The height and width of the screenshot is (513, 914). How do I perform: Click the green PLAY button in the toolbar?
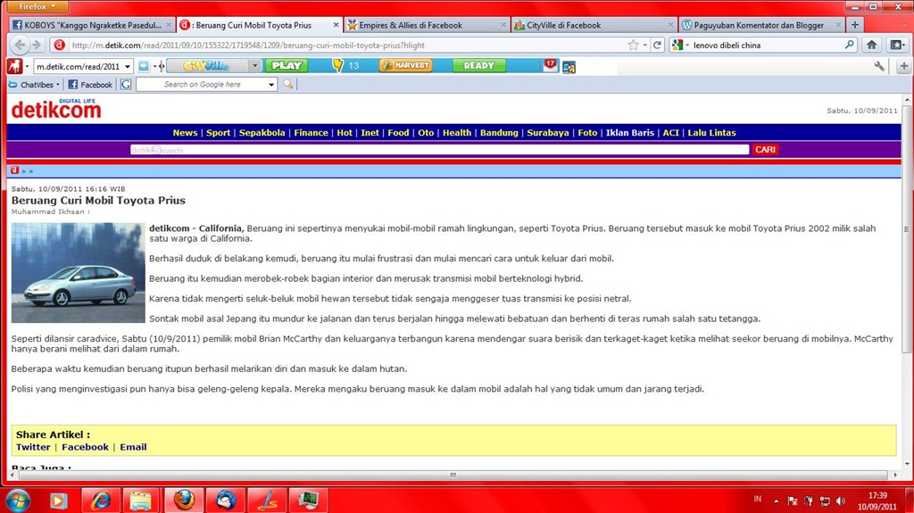point(287,66)
